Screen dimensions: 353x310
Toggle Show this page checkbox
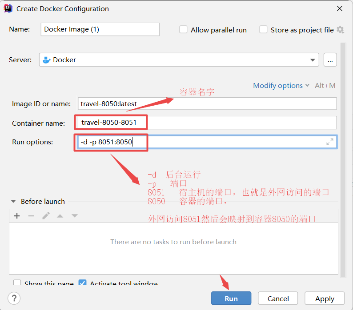[17, 282]
